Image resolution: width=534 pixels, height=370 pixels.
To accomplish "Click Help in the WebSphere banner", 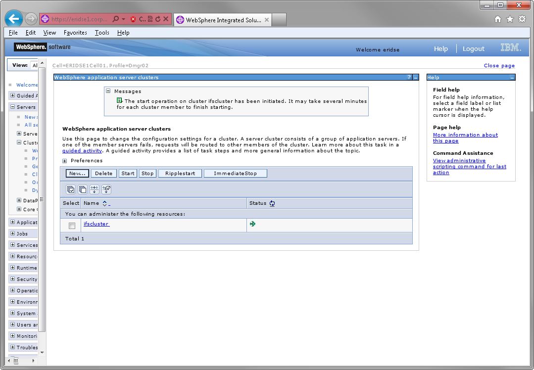I will click(x=440, y=48).
